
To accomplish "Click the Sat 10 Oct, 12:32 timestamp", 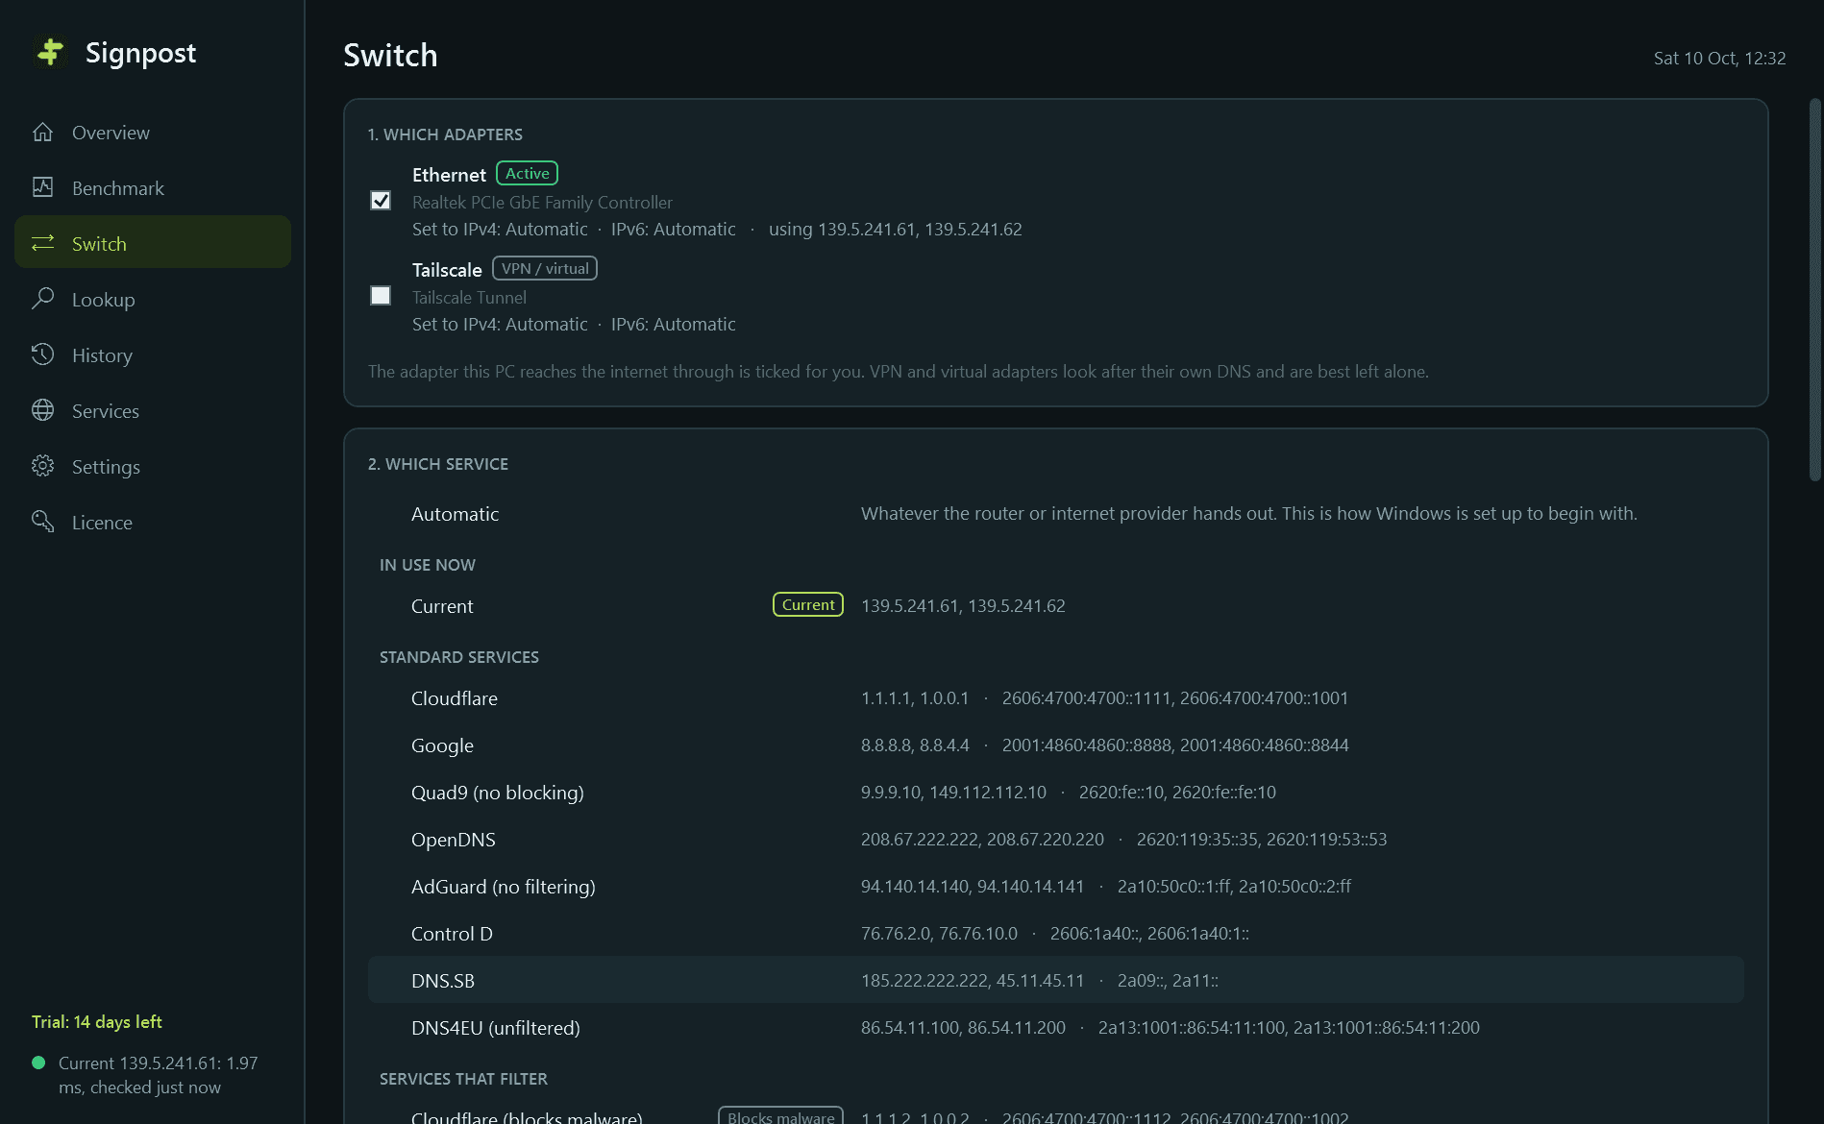I will tap(1719, 58).
